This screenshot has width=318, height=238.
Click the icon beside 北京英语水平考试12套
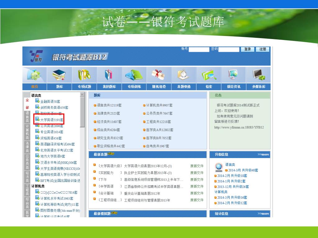[37, 149]
